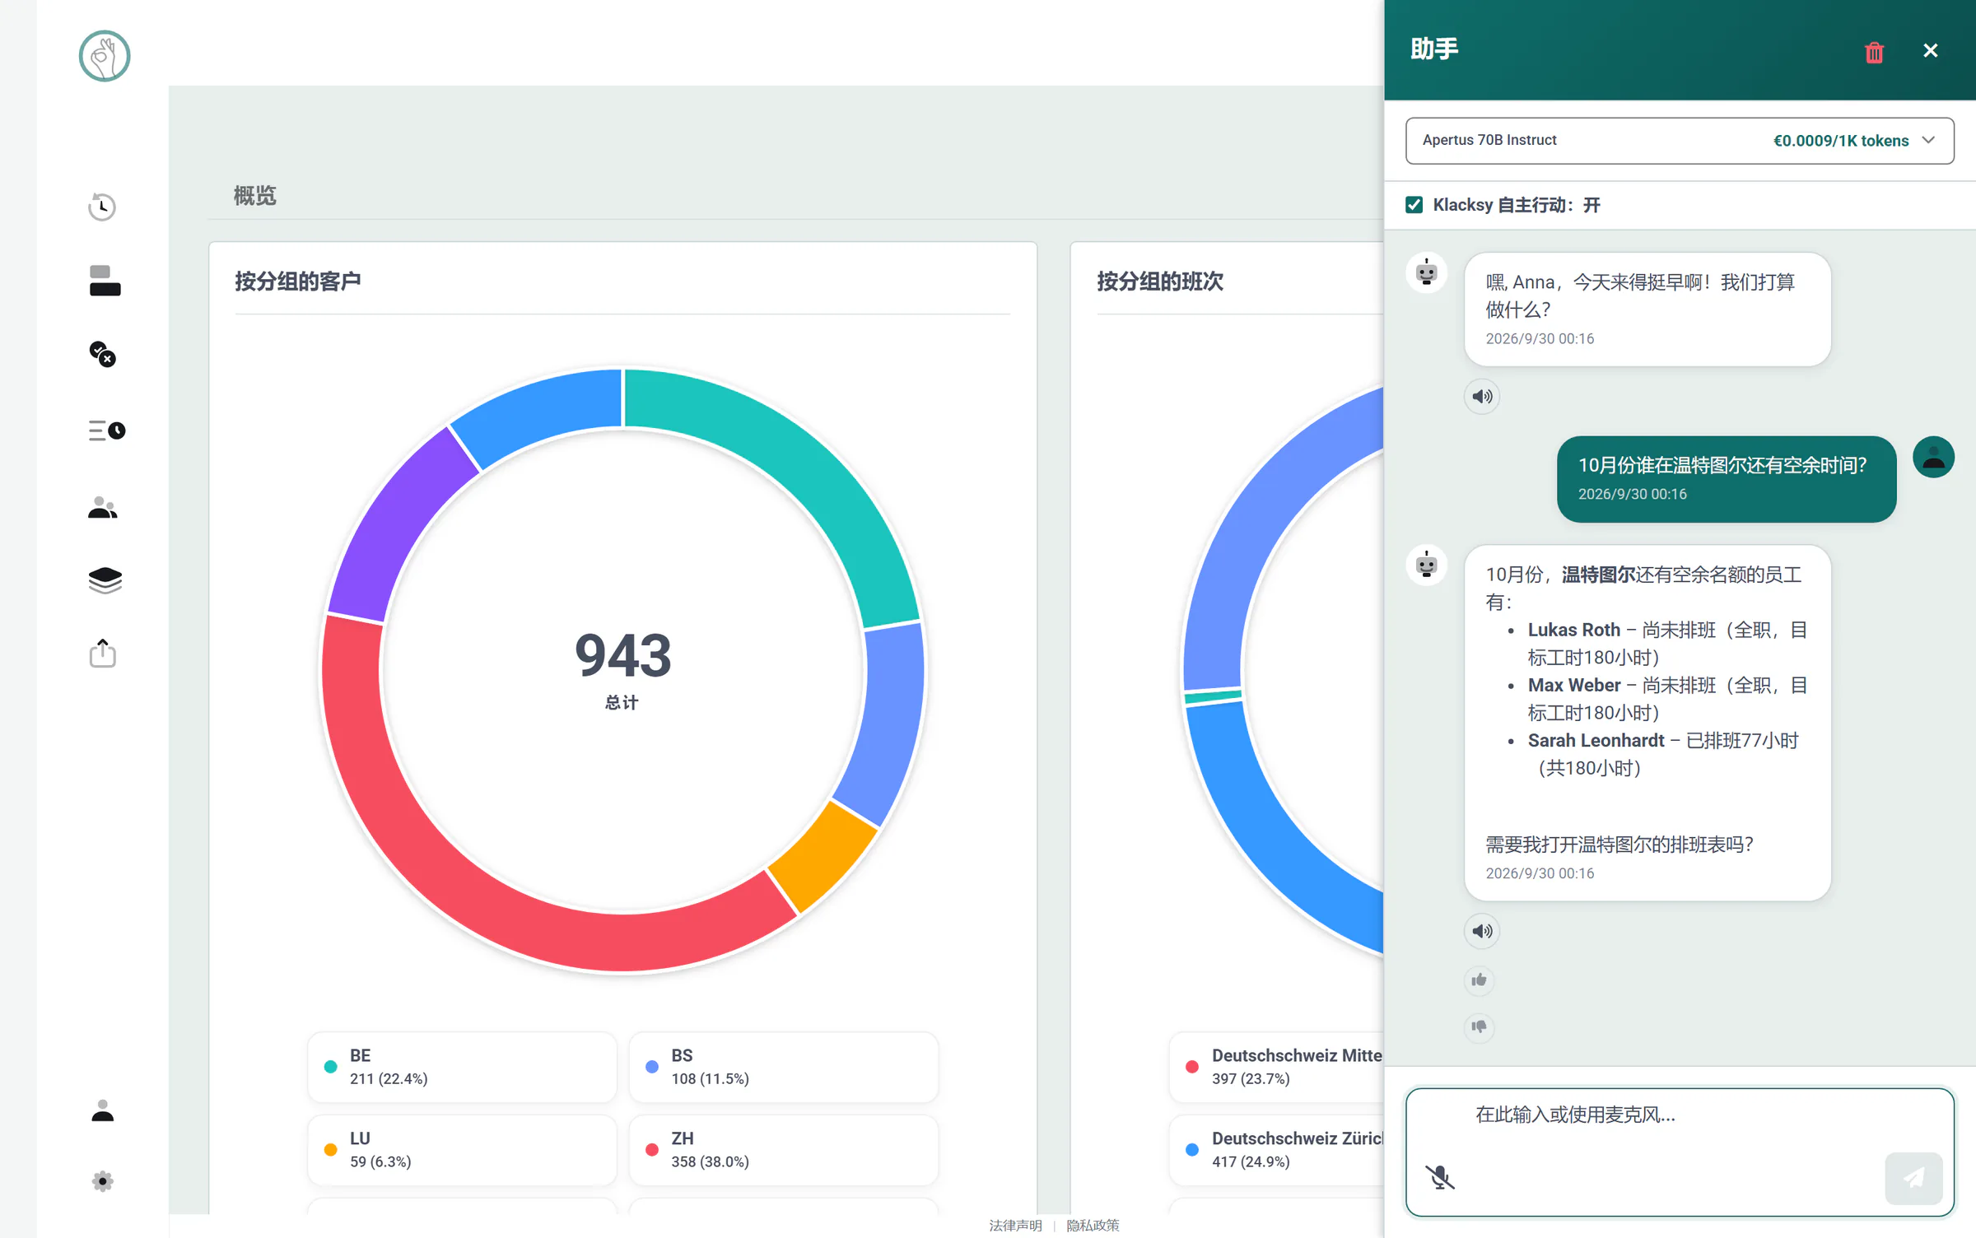Give thumbs up to the assistant reply

coord(1480,980)
